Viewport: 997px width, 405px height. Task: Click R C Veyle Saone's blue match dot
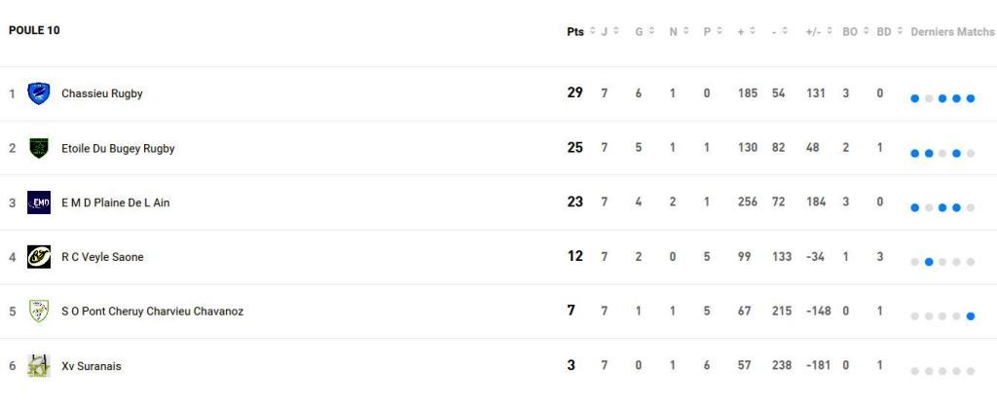coord(929,262)
